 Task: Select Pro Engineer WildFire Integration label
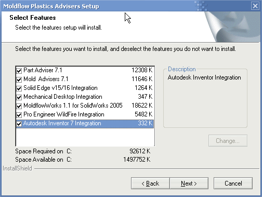64,114
